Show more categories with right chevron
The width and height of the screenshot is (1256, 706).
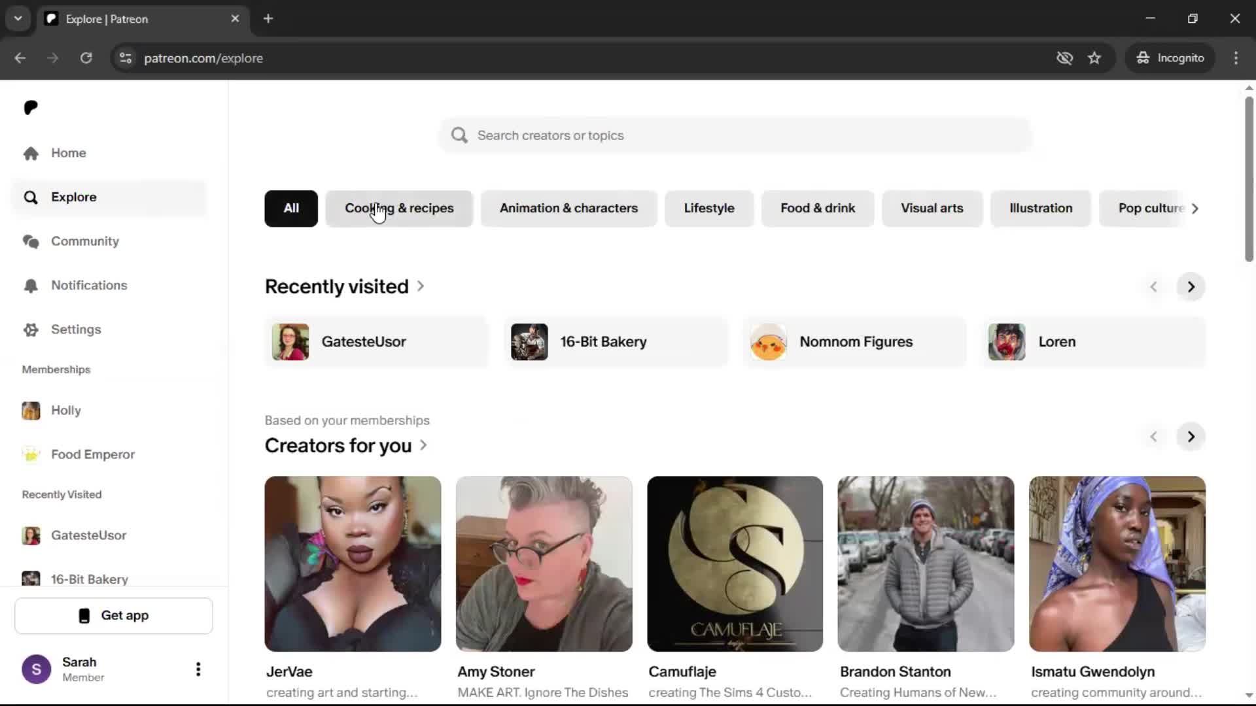[x=1195, y=209]
